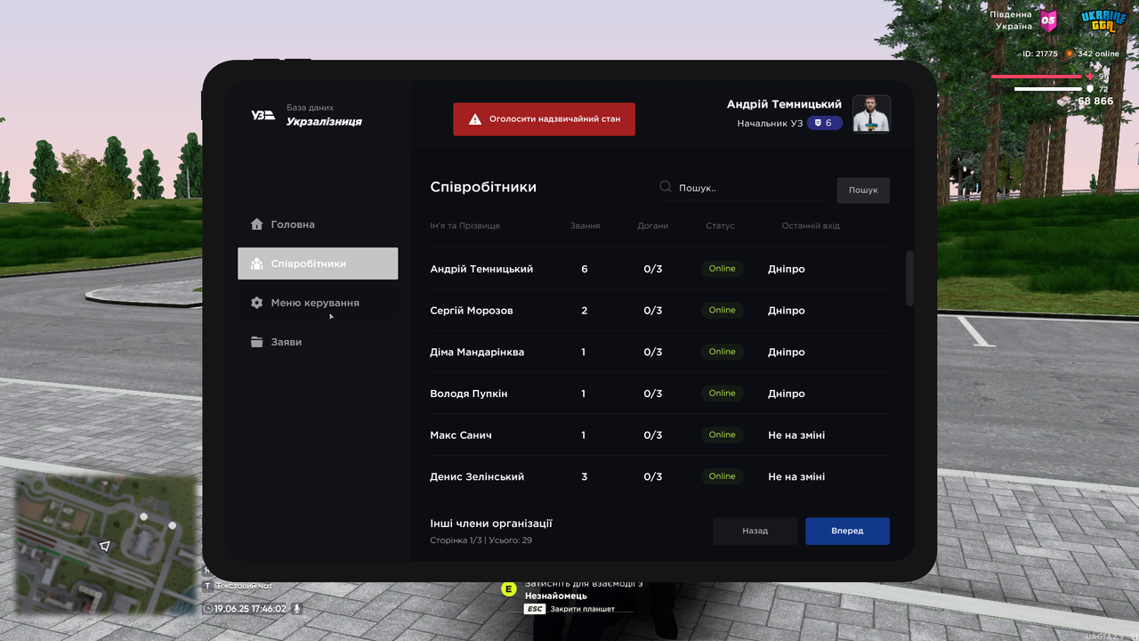This screenshot has width=1139, height=641.
Task: Click reprimands 0/3 for Володя Пупкін
Action: 653,394
